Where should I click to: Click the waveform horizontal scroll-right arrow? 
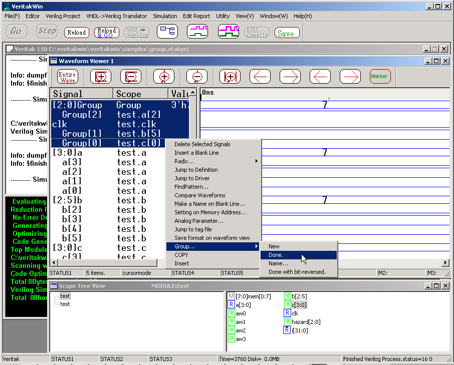tap(446, 263)
